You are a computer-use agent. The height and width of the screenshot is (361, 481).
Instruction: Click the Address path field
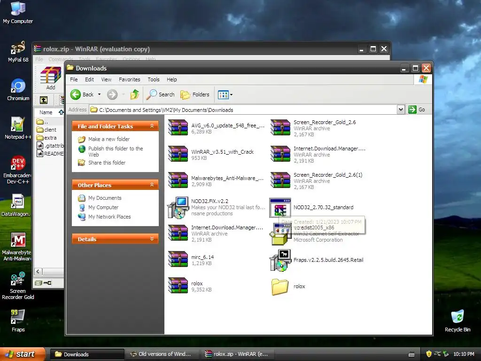click(x=243, y=110)
